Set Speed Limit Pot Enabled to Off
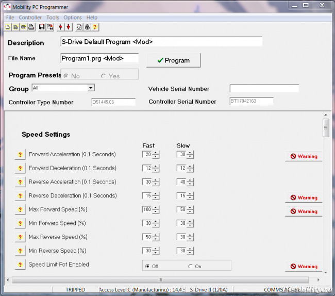The image size is (335, 296). 147,266
